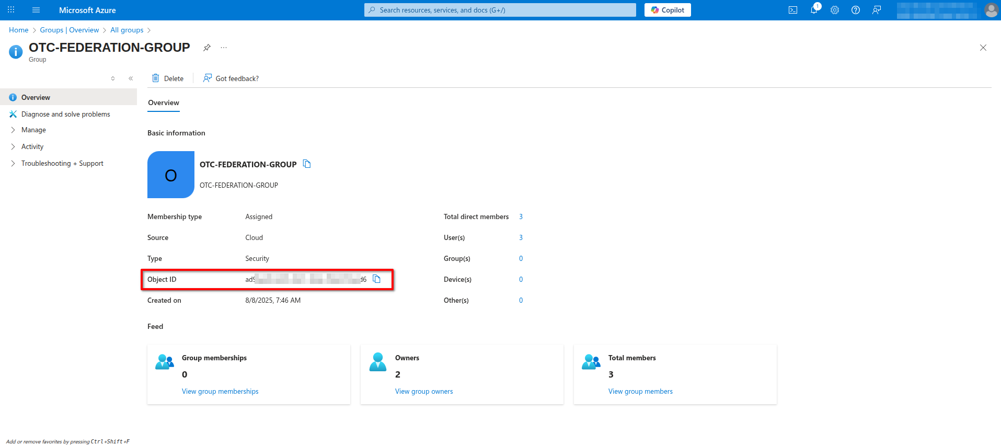Switch to the Overview tab
The height and width of the screenshot is (445, 1001).
tap(164, 102)
